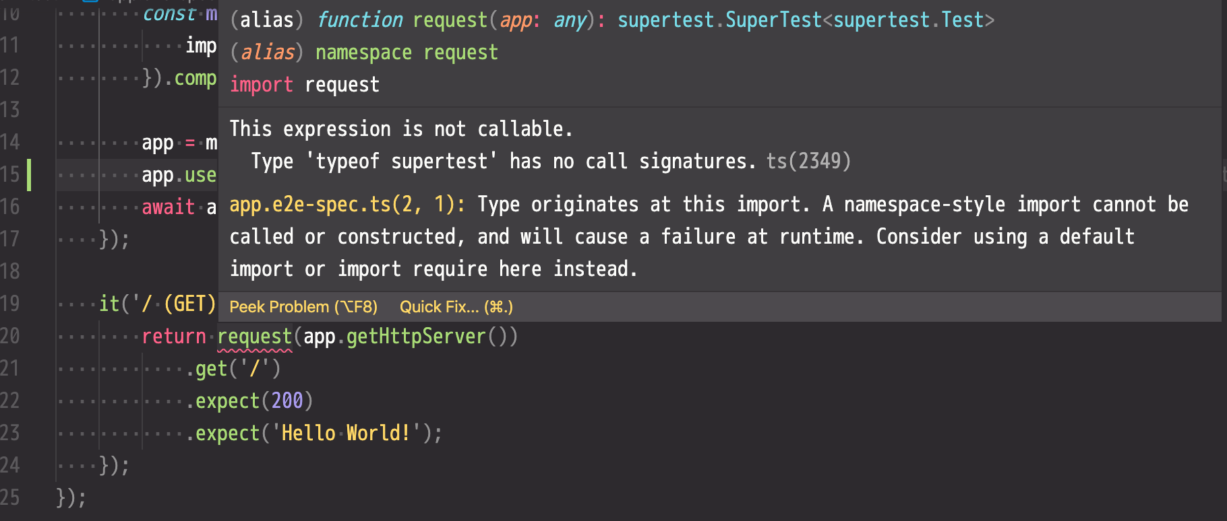Click the green cursor indicator on line 15
Image resolution: width=1227 pixels, height=521 pixels.
pos(28,174)
